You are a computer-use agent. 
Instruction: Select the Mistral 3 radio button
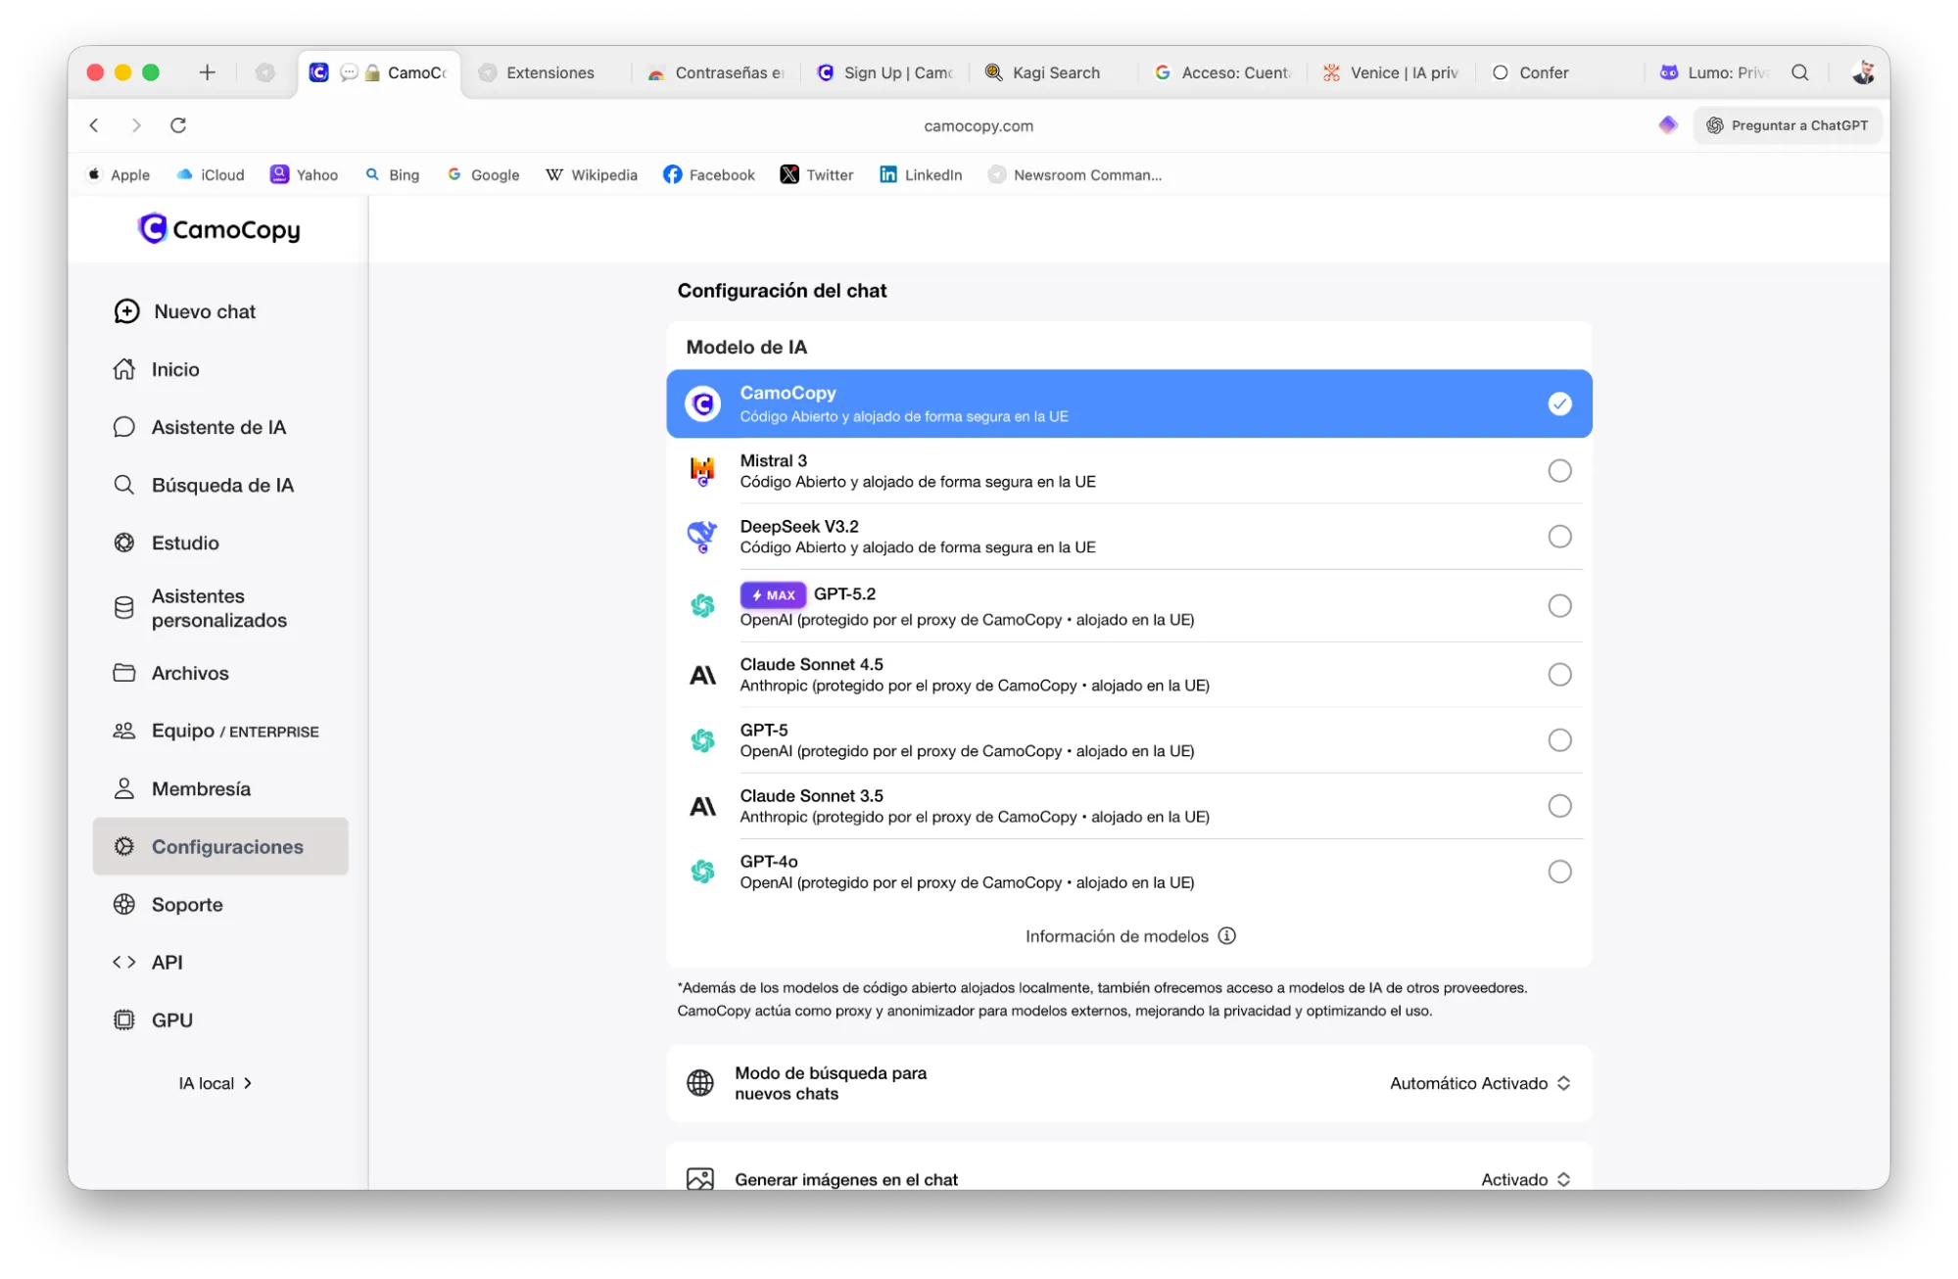[1559, 471]
